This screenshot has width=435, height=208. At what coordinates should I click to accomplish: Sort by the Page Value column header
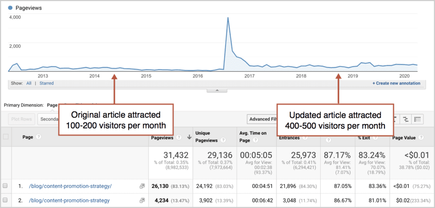(405, 138)
